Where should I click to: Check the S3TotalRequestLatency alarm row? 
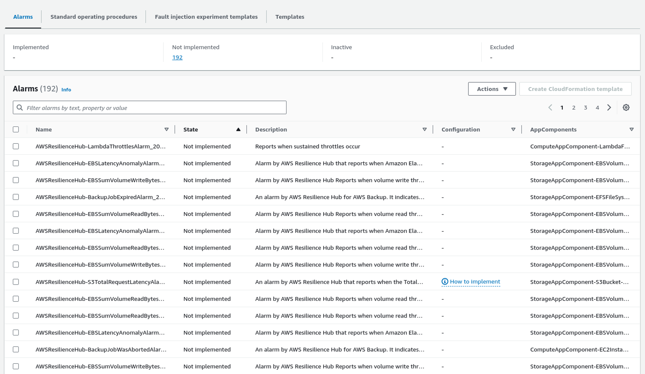[16, 282]
